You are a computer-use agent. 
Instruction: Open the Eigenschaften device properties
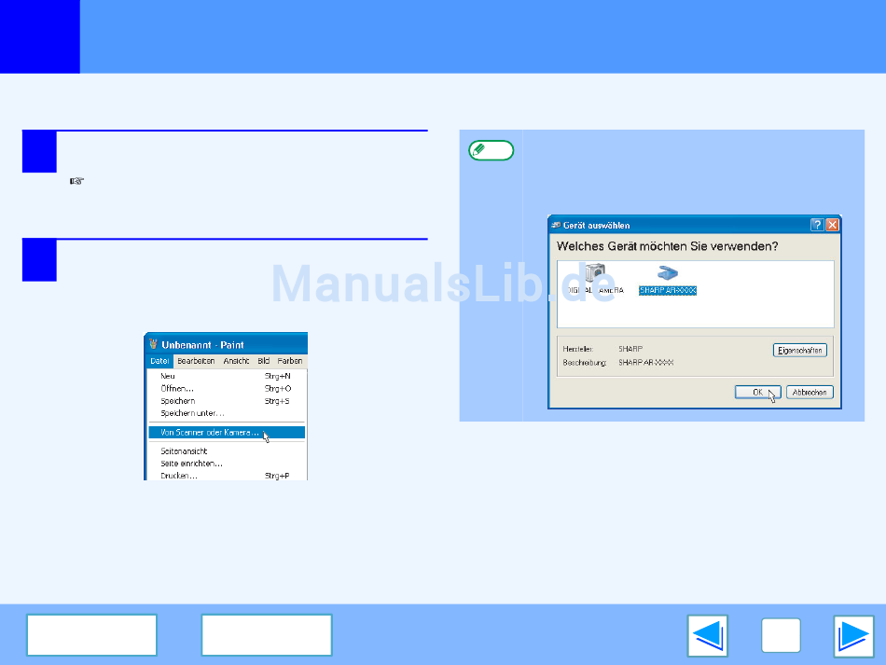click(x=799, y=351)
